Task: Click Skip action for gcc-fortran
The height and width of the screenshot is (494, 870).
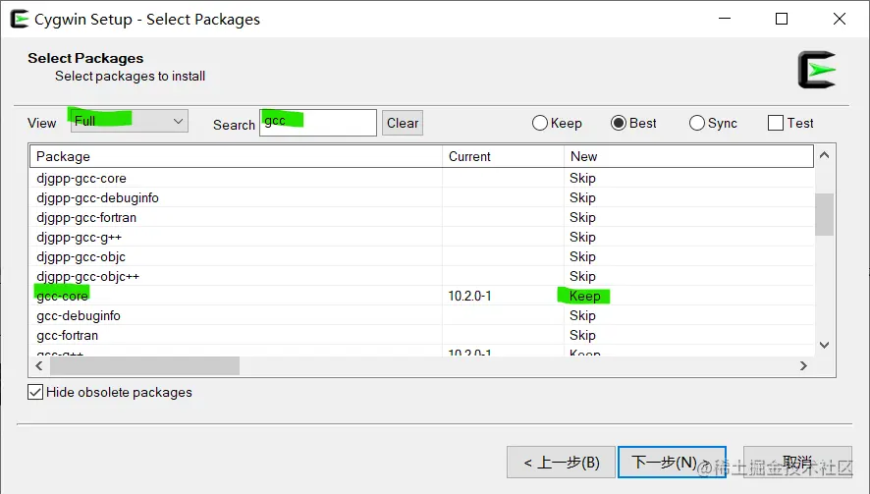Action: [x=582, y=336]
